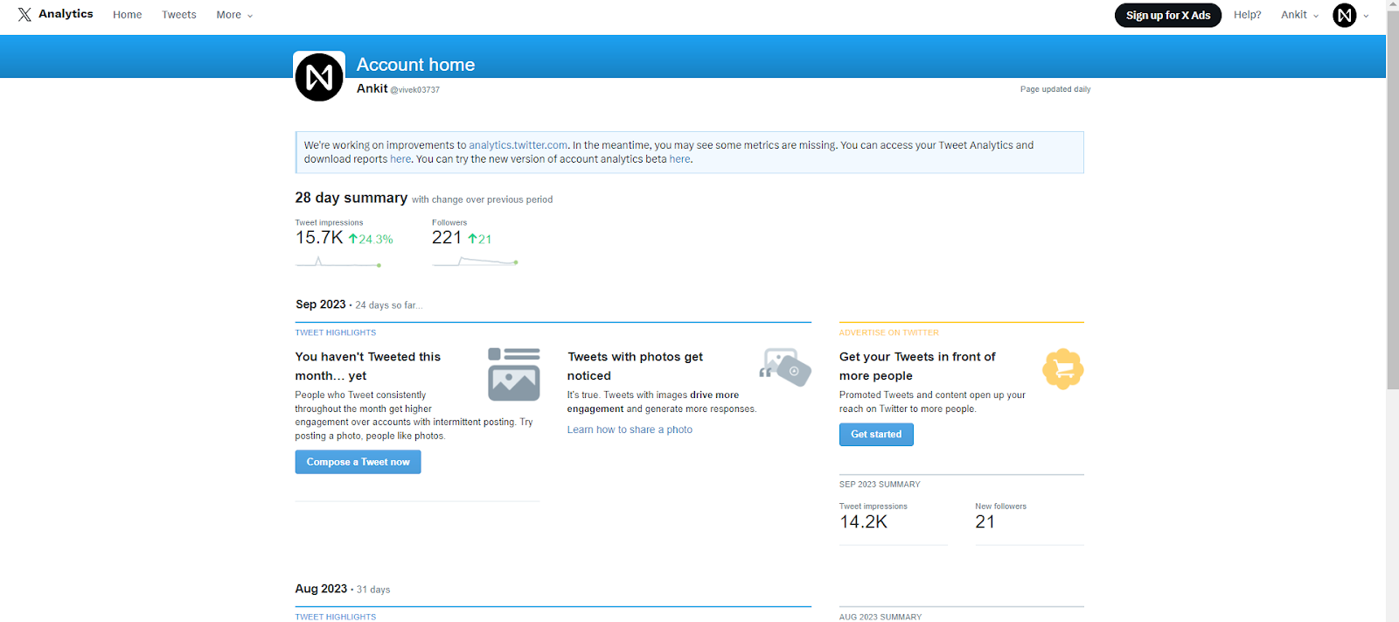
Task: Click the 24.3% change indicator
Action: (371, 239)
